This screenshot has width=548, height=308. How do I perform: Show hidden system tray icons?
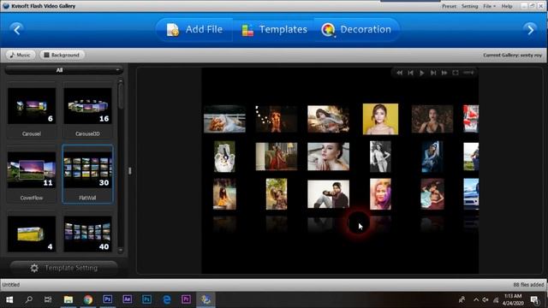click(x=476, y=299)
